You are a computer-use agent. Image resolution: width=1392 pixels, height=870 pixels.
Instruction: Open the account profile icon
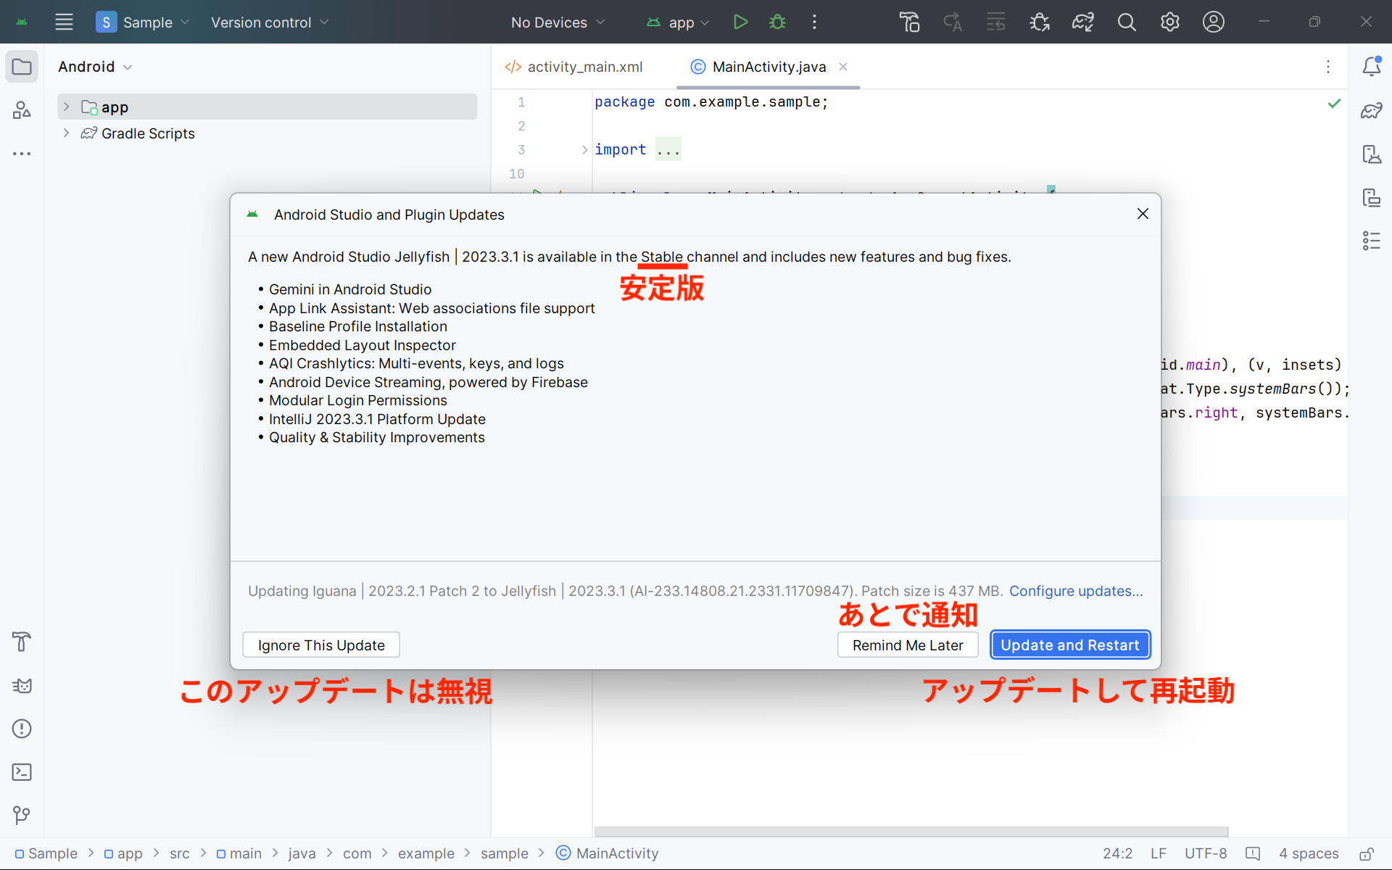[x=1213, y=22]
